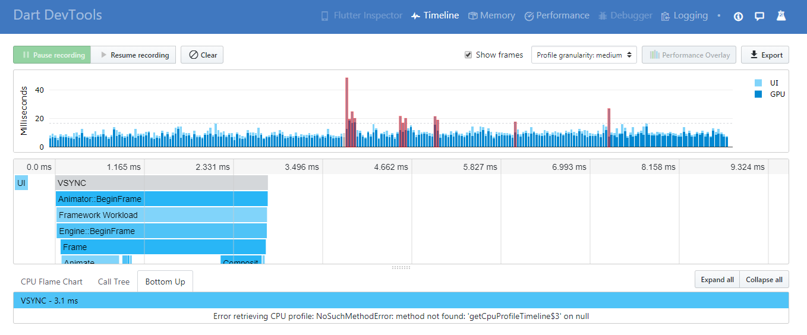Click the 9.324 ms time marker
Screen dimensions: 807x335
point(748,167)
